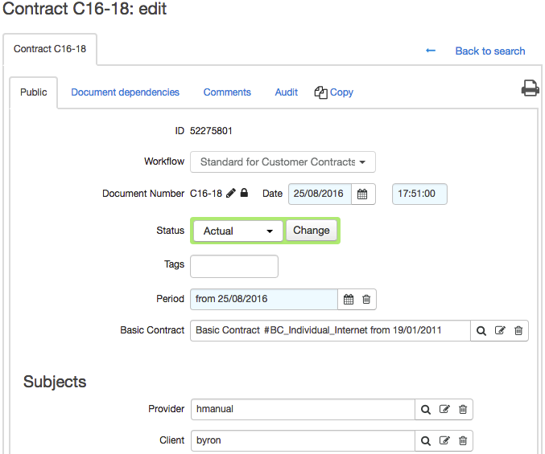The height and width of the screenshot is (454, 545).
Task: Click into the Tags input field
Action: pyautogui.click(x=234, y=266)
